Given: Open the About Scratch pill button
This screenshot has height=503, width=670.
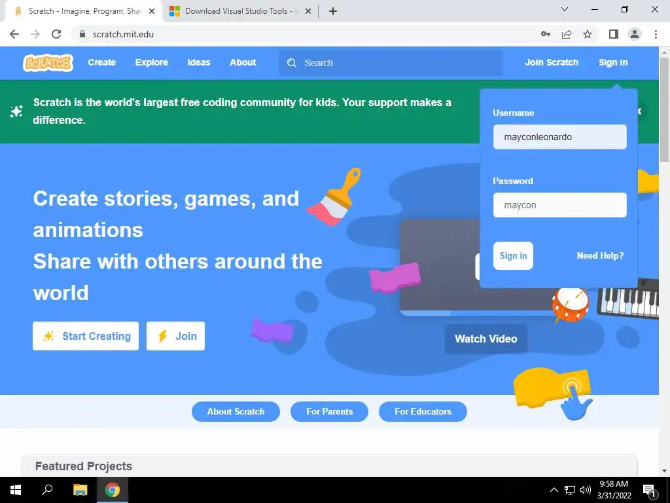Looking at the screenshot, I should (x=236, y=411).
